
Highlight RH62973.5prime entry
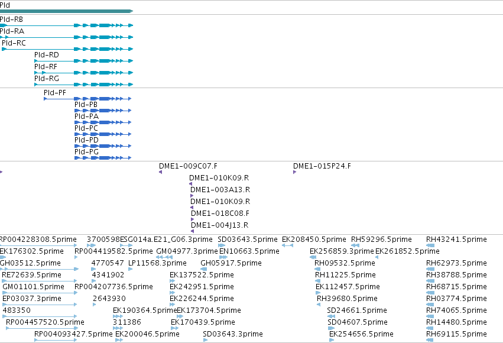456,263
